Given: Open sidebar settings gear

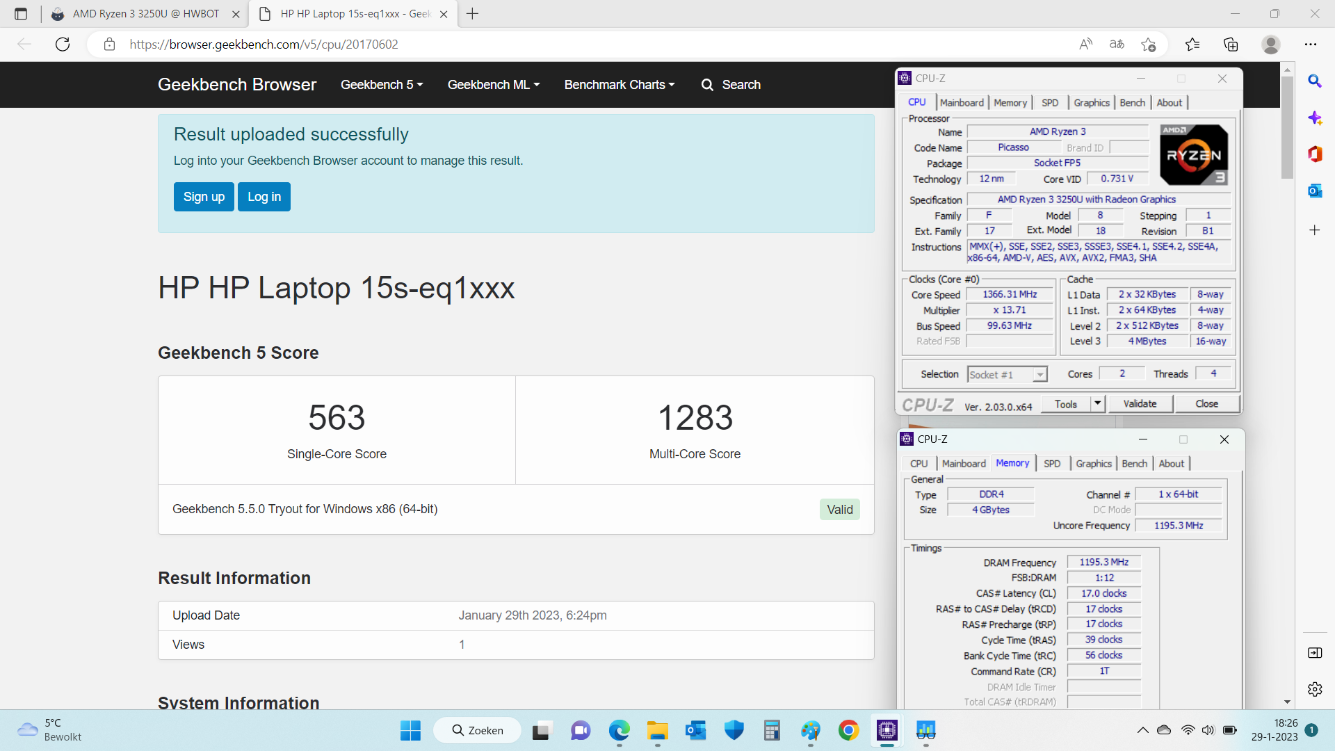Looking at the screenshot, I should (x=1315, y=689).
